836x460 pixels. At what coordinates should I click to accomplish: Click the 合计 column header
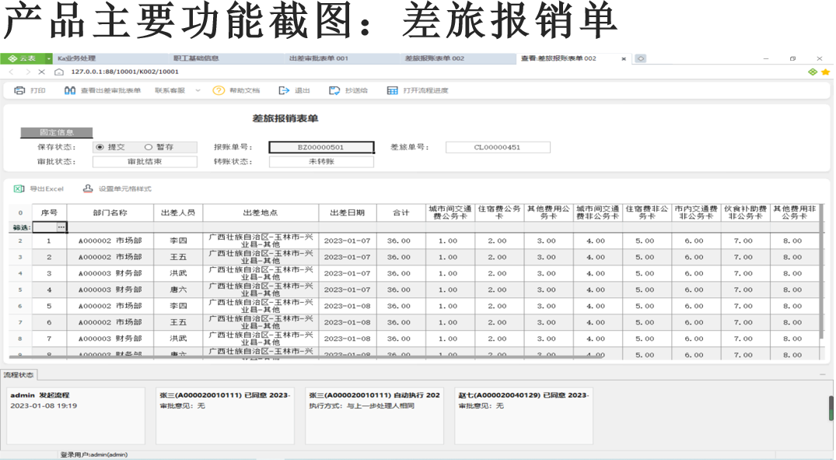tap(401, 213)
